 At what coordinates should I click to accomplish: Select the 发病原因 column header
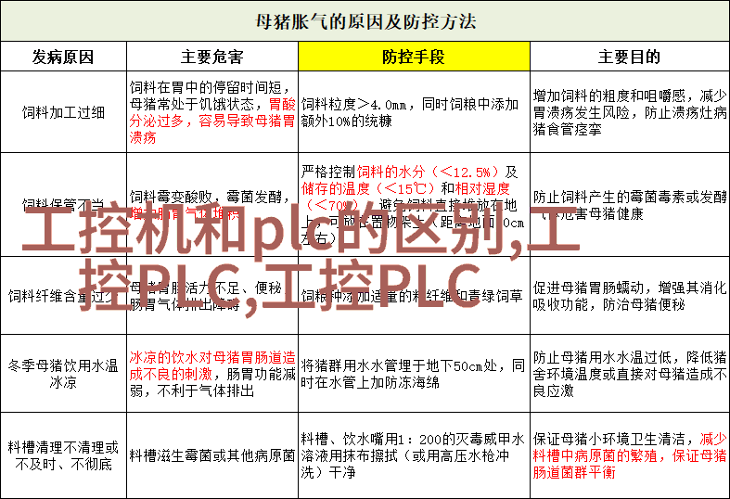[63, 57]
